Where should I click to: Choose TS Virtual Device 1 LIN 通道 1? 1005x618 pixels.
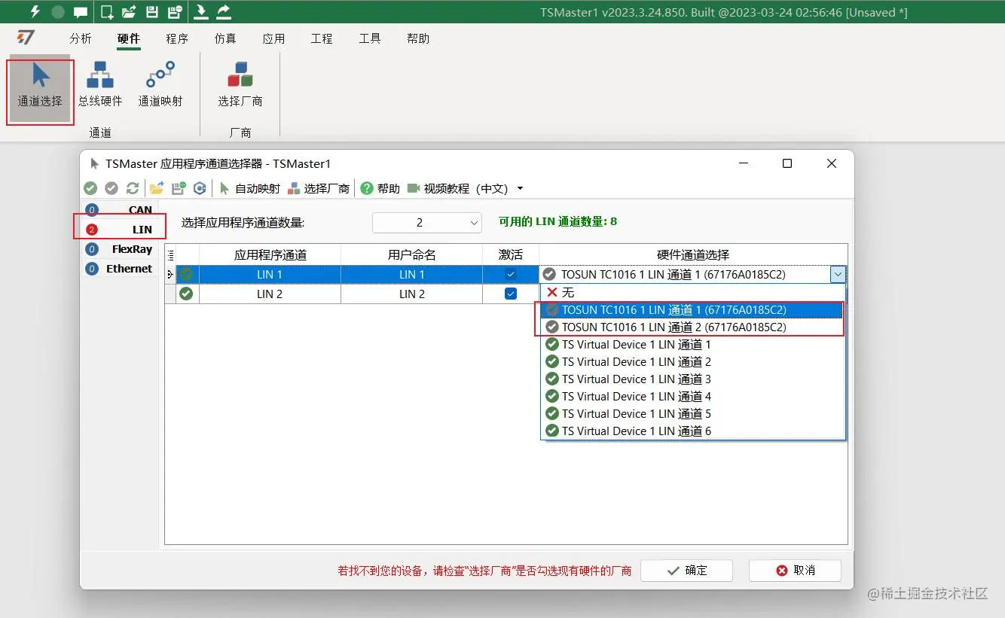[692, 344]
